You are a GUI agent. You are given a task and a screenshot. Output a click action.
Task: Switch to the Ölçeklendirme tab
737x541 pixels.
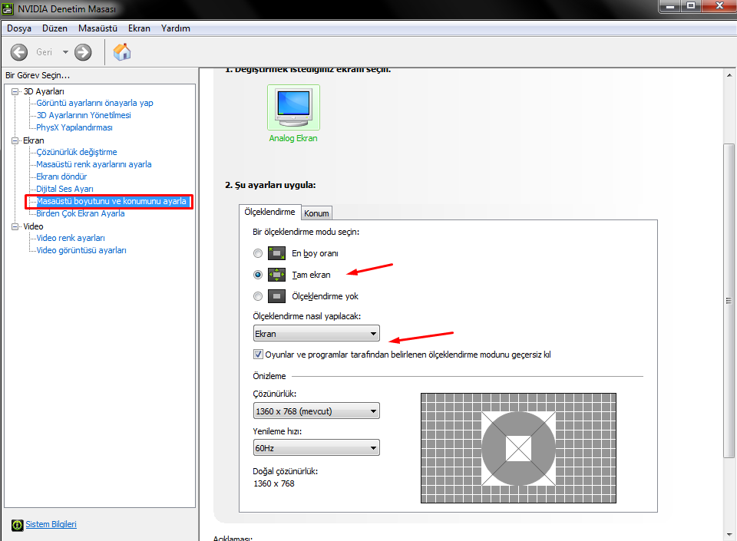click(269, 212)
